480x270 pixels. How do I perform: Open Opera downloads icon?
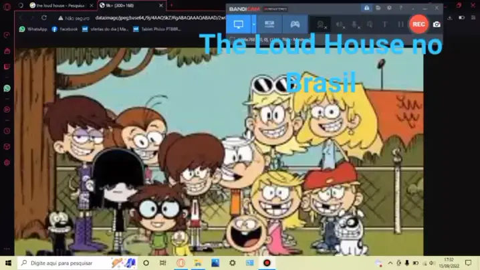pos(449,18)
